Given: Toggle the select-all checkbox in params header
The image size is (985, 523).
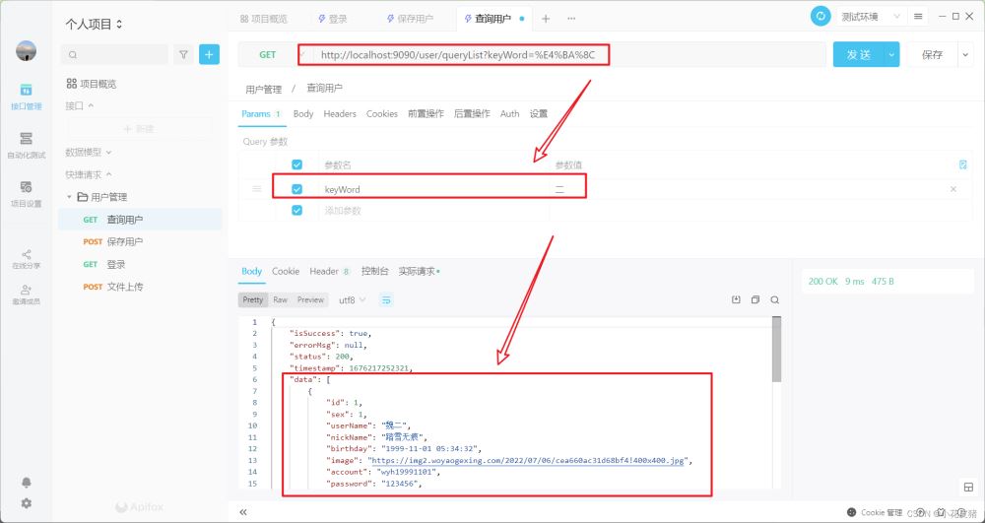Looking at the screenshot, I should tap(297, 164).
